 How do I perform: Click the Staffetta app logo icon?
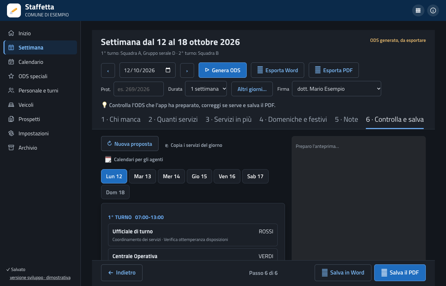[x=14, y=10]
